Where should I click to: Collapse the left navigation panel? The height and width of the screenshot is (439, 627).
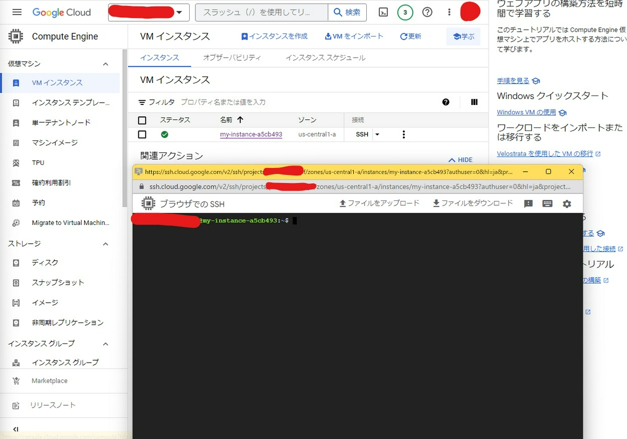click(16, 430)
